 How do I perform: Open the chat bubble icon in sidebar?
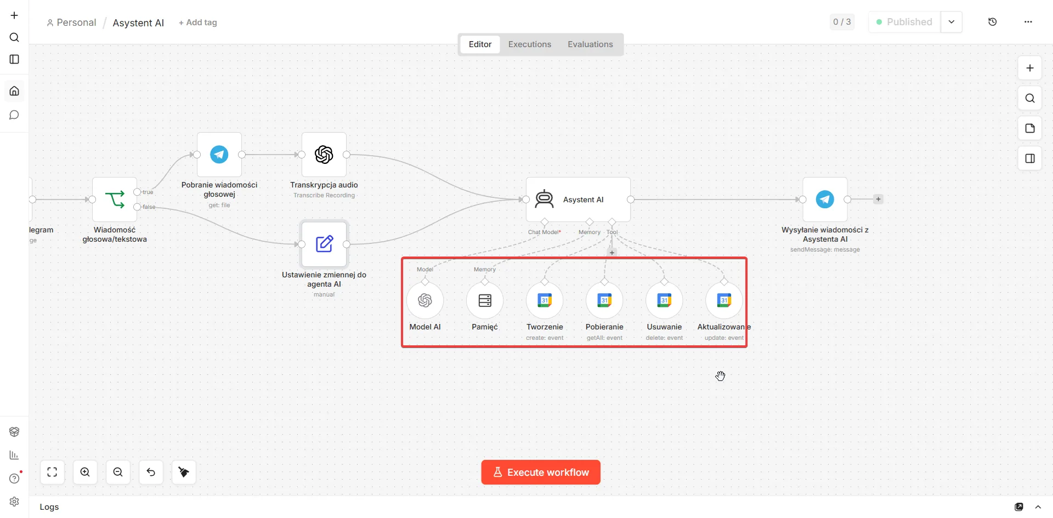[x=14, y=115]
